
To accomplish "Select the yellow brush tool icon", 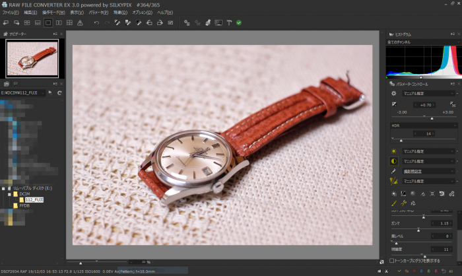I will pyautogui.click(x=394, y=203).
